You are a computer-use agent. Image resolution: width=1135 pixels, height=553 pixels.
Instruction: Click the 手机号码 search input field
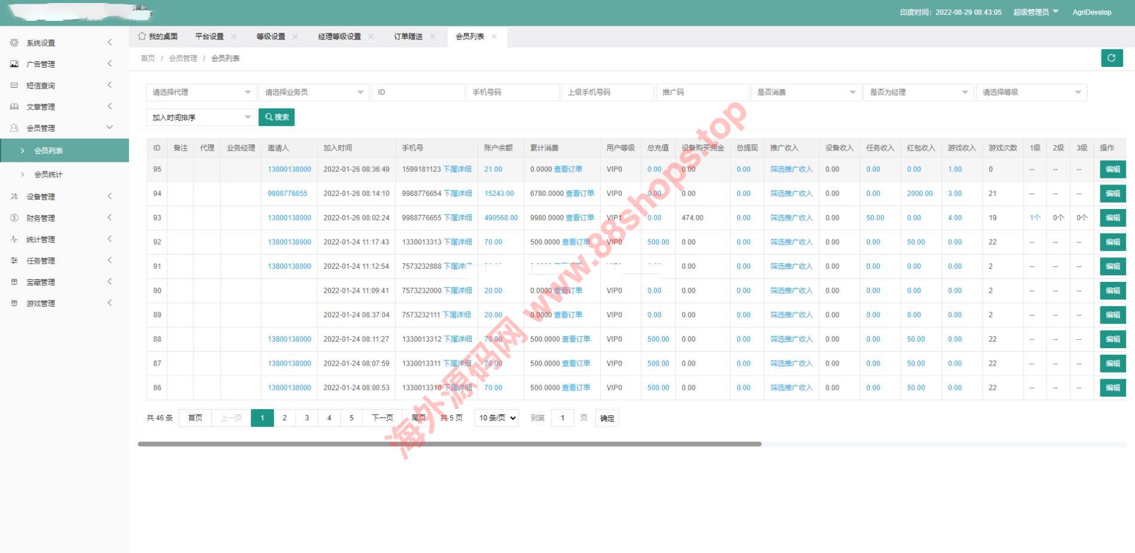pyautogui.click(x=512, y=92)
